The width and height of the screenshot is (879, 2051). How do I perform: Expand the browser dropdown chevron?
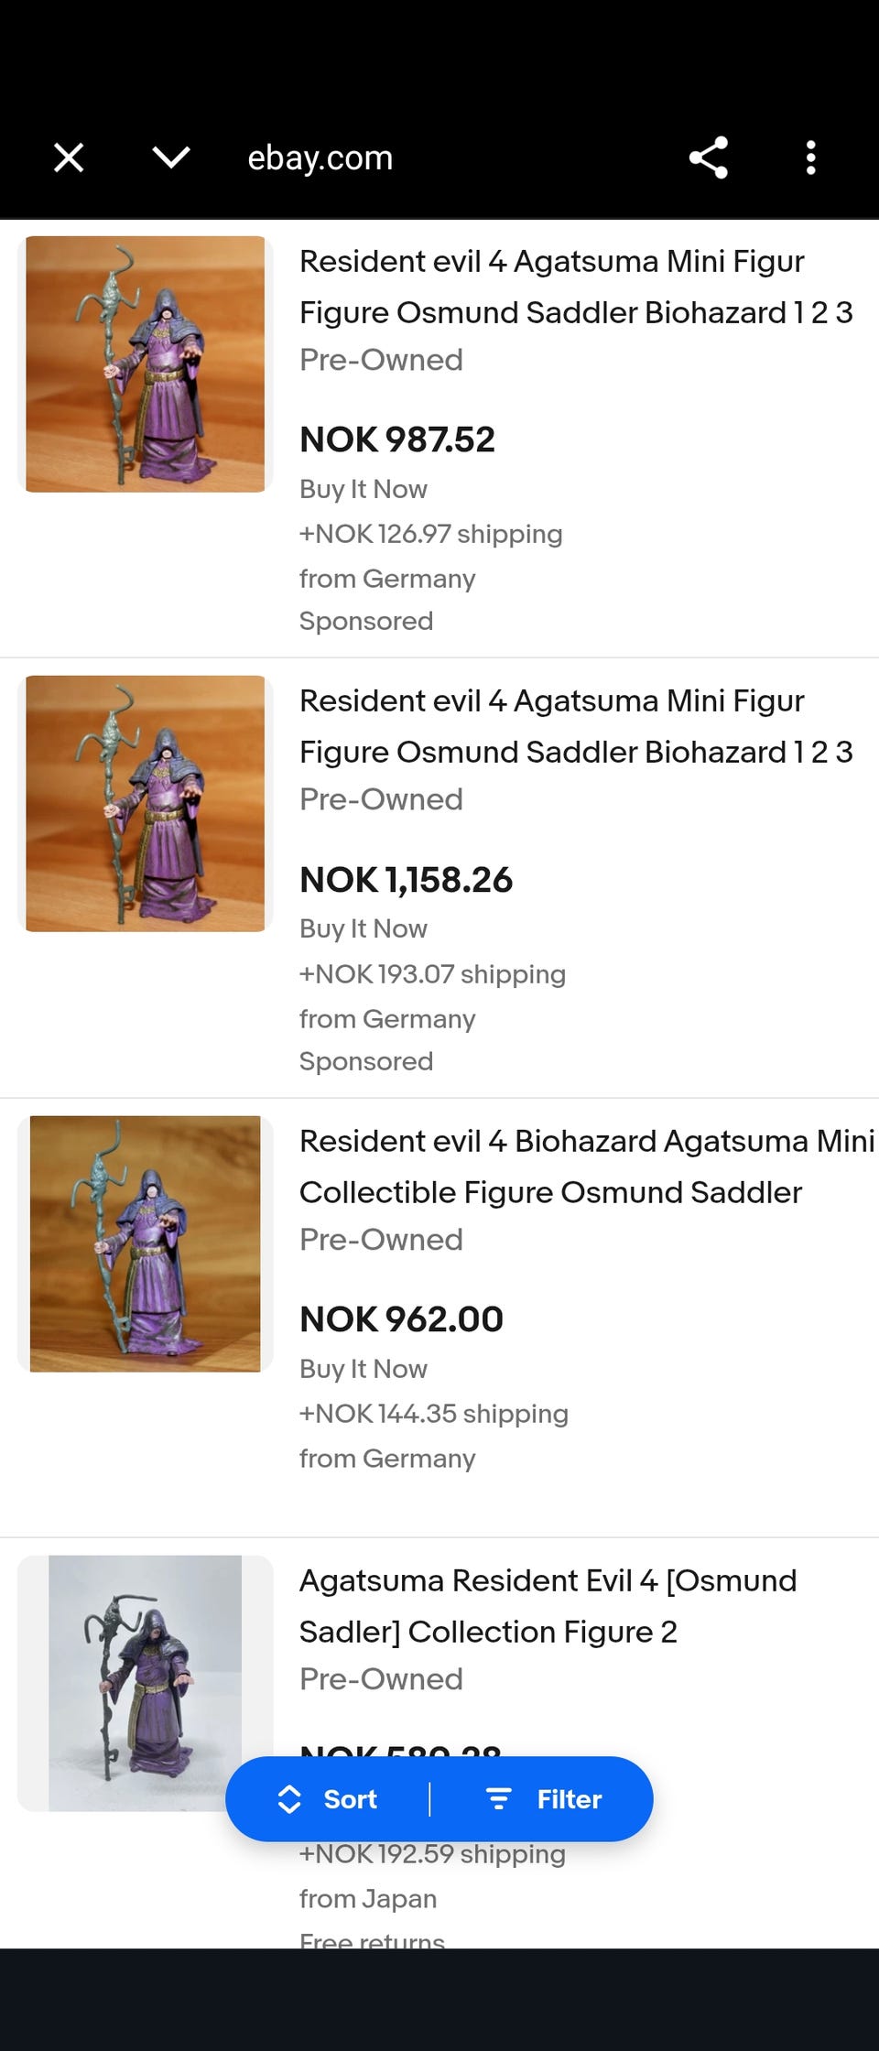click(x=171, y=157)
